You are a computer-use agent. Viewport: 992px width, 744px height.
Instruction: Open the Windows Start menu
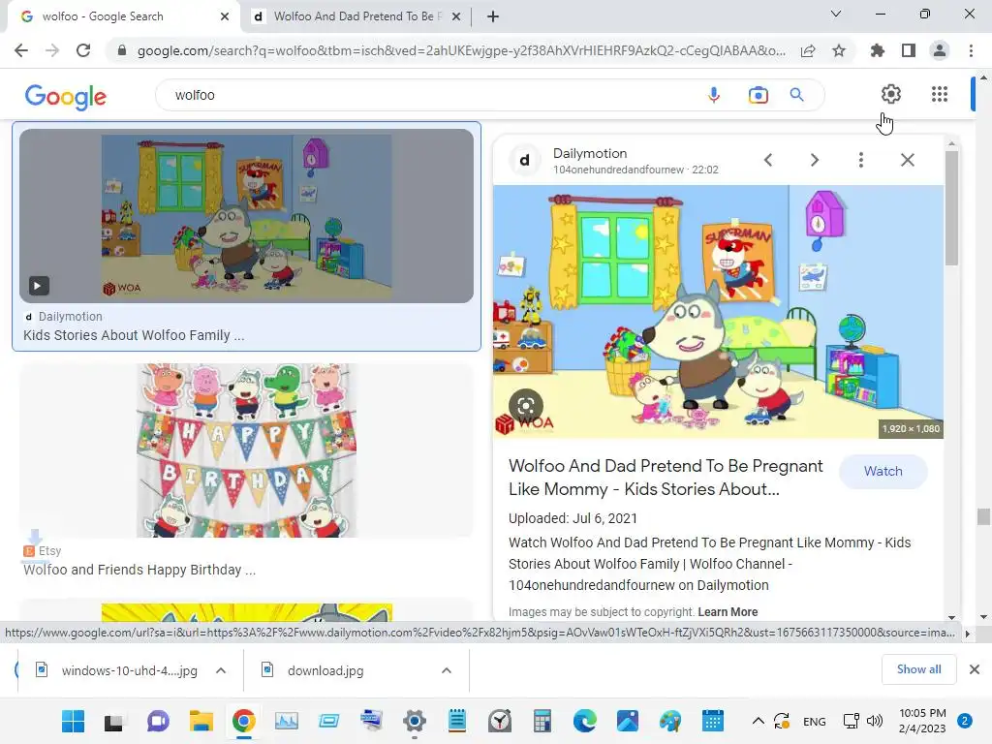[74, 721]
